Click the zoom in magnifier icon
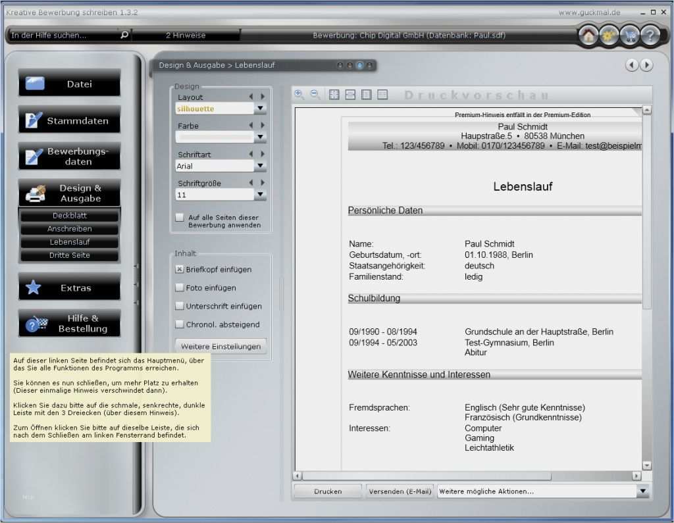Viewport: 674px width, 523px height. tap(298, 94)
